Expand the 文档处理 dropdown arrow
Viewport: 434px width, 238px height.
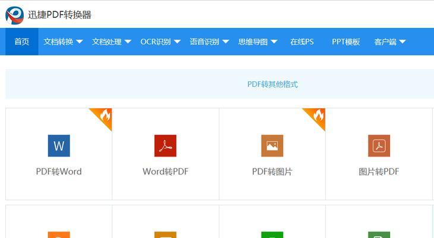128,42
